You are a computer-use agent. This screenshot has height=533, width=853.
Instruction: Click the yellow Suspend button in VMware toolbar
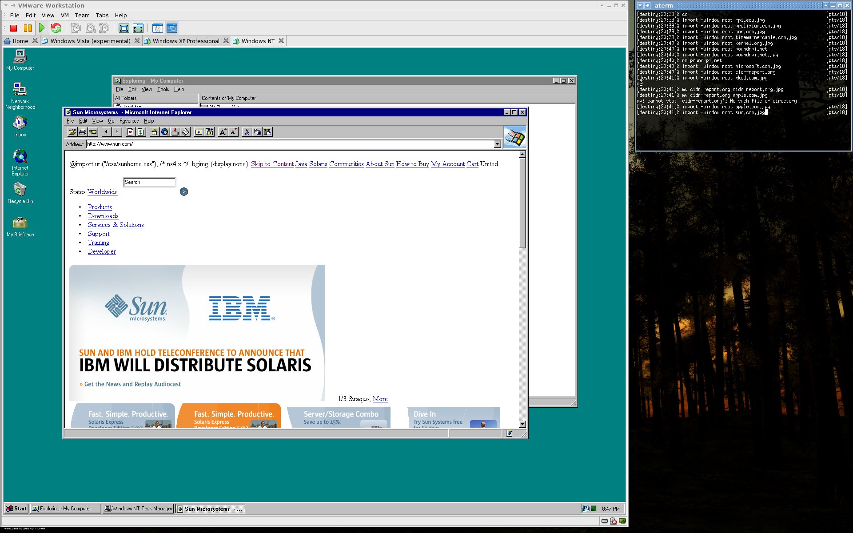pyautogui.click(x=28, y=28)
